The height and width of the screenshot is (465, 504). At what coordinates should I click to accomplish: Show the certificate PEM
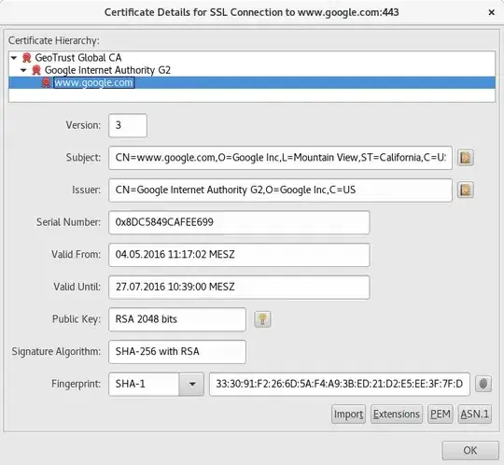[x=440, y=415]
